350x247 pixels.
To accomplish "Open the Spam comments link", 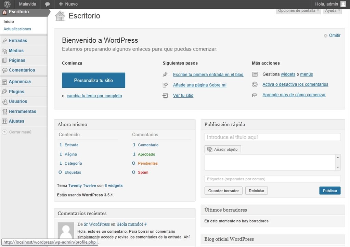I will pos(143,172).
